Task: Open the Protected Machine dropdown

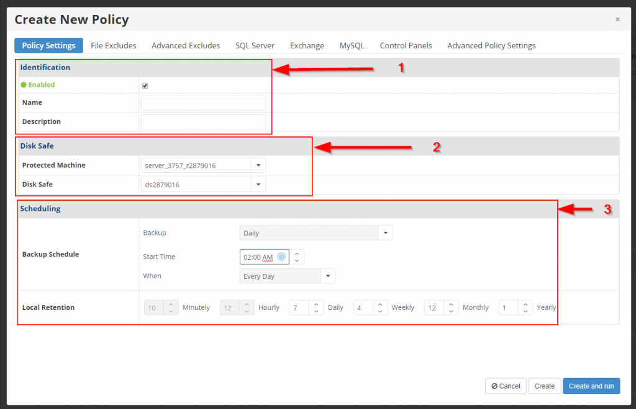Action: 258,165
